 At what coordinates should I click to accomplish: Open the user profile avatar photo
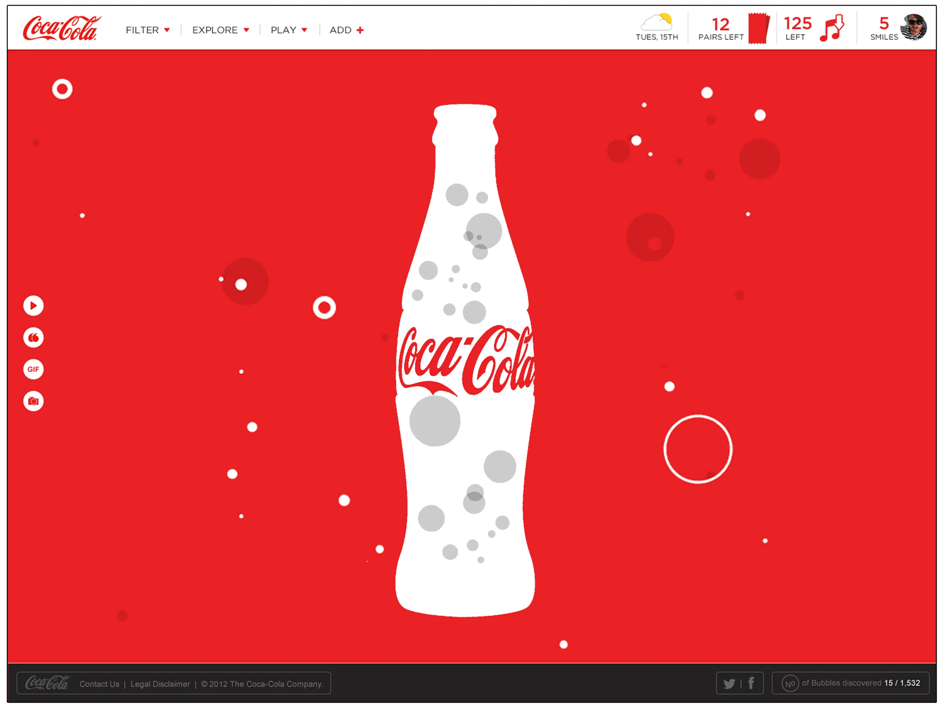click(x=913, y=27)
